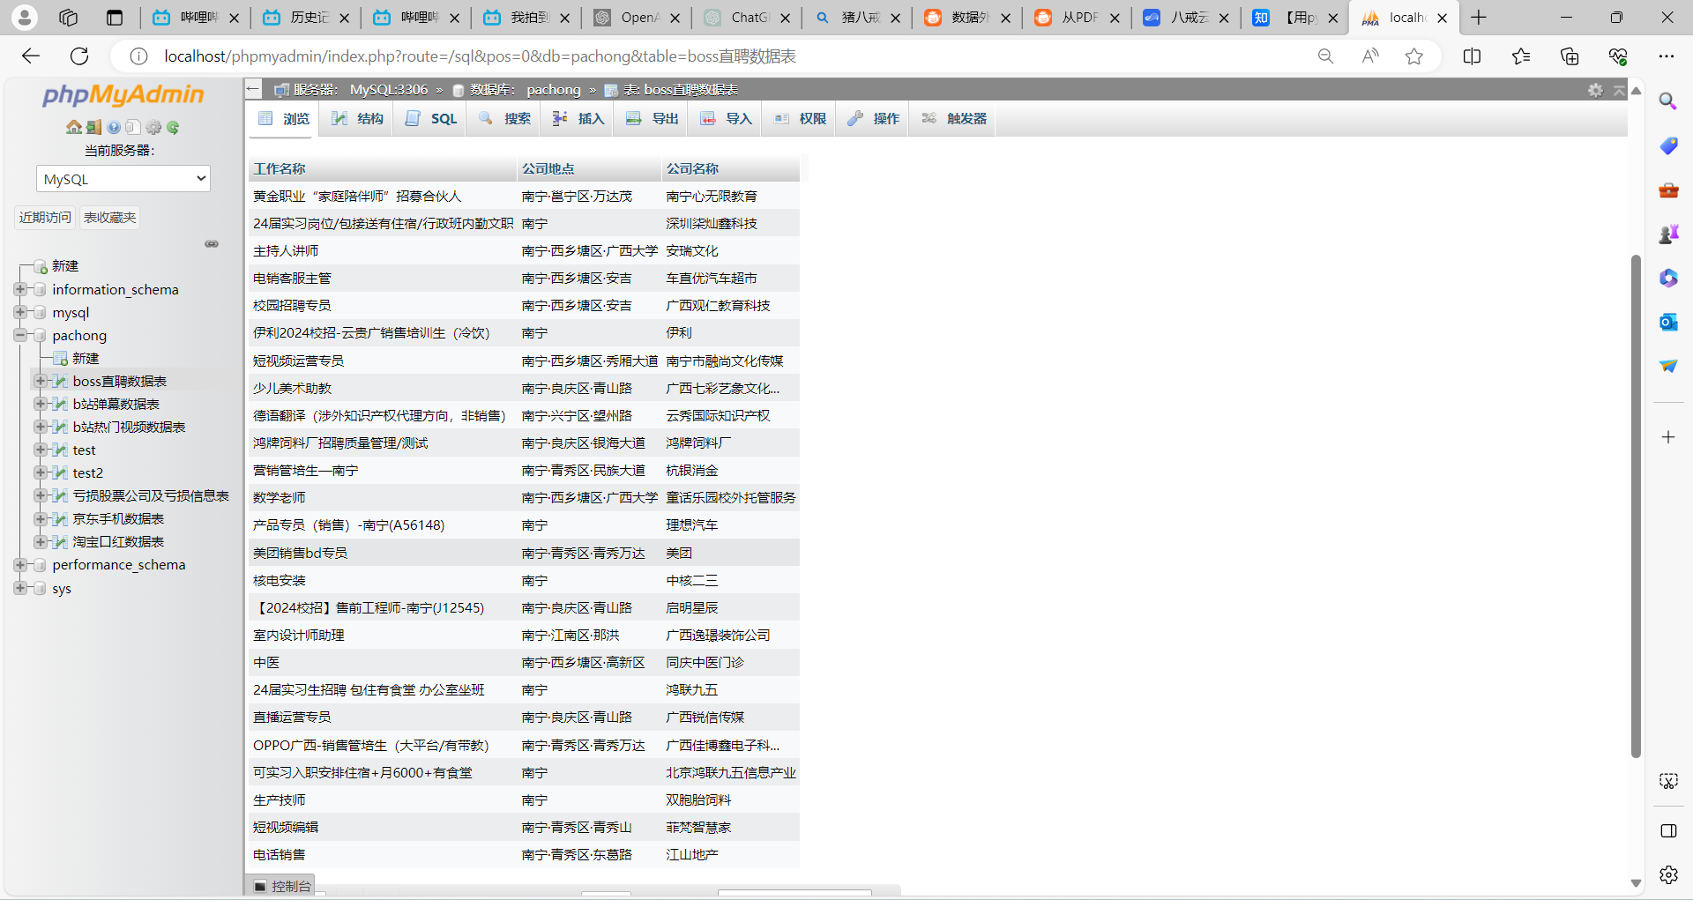Switch to 结构 structure tab
This screenshot has width=1693, height=900.
[358, 119]
